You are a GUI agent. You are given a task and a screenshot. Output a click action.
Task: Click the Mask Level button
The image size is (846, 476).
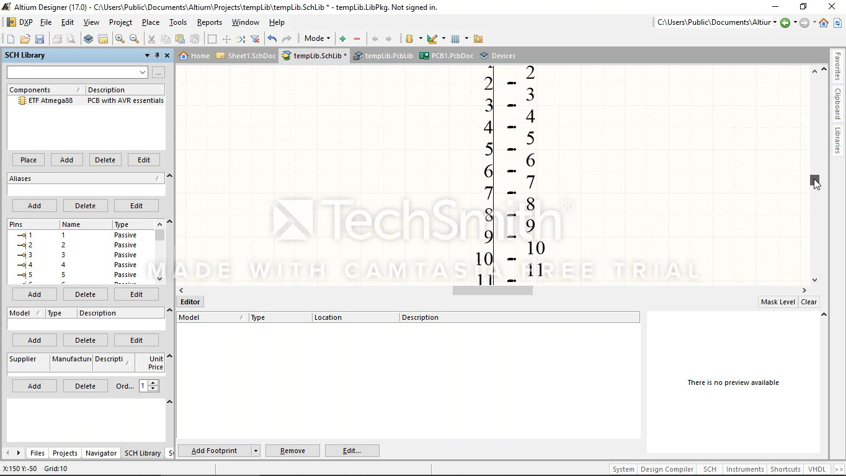click(777, 302)
